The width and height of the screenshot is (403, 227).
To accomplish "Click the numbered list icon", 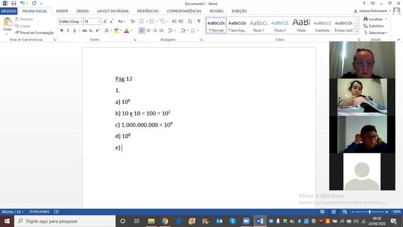I will tap(152, 21).
